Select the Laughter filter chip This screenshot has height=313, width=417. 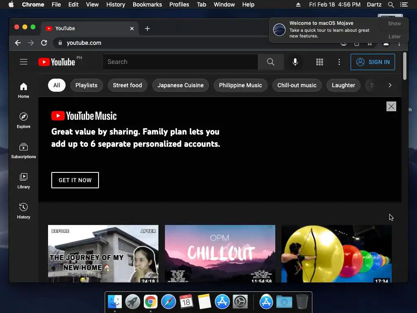[x=343, y=85]
